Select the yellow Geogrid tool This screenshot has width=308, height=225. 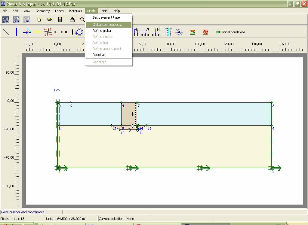click(37, 32)
